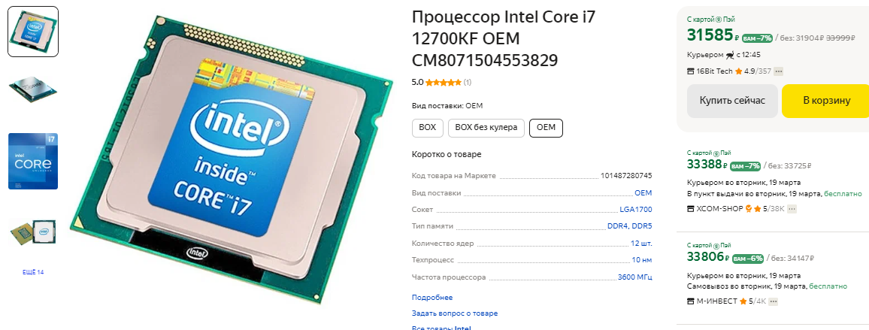
Task: Click the ostrich express courier icon
Action: pos(730,55)
